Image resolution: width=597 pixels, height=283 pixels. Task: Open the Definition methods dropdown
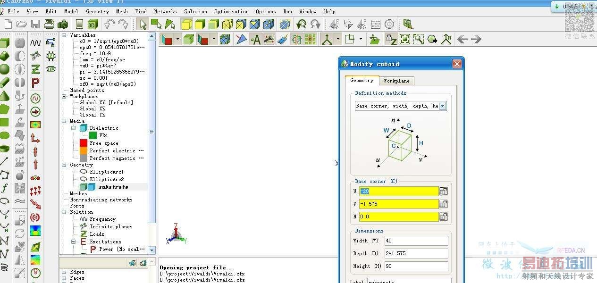(x=443, y=106)
